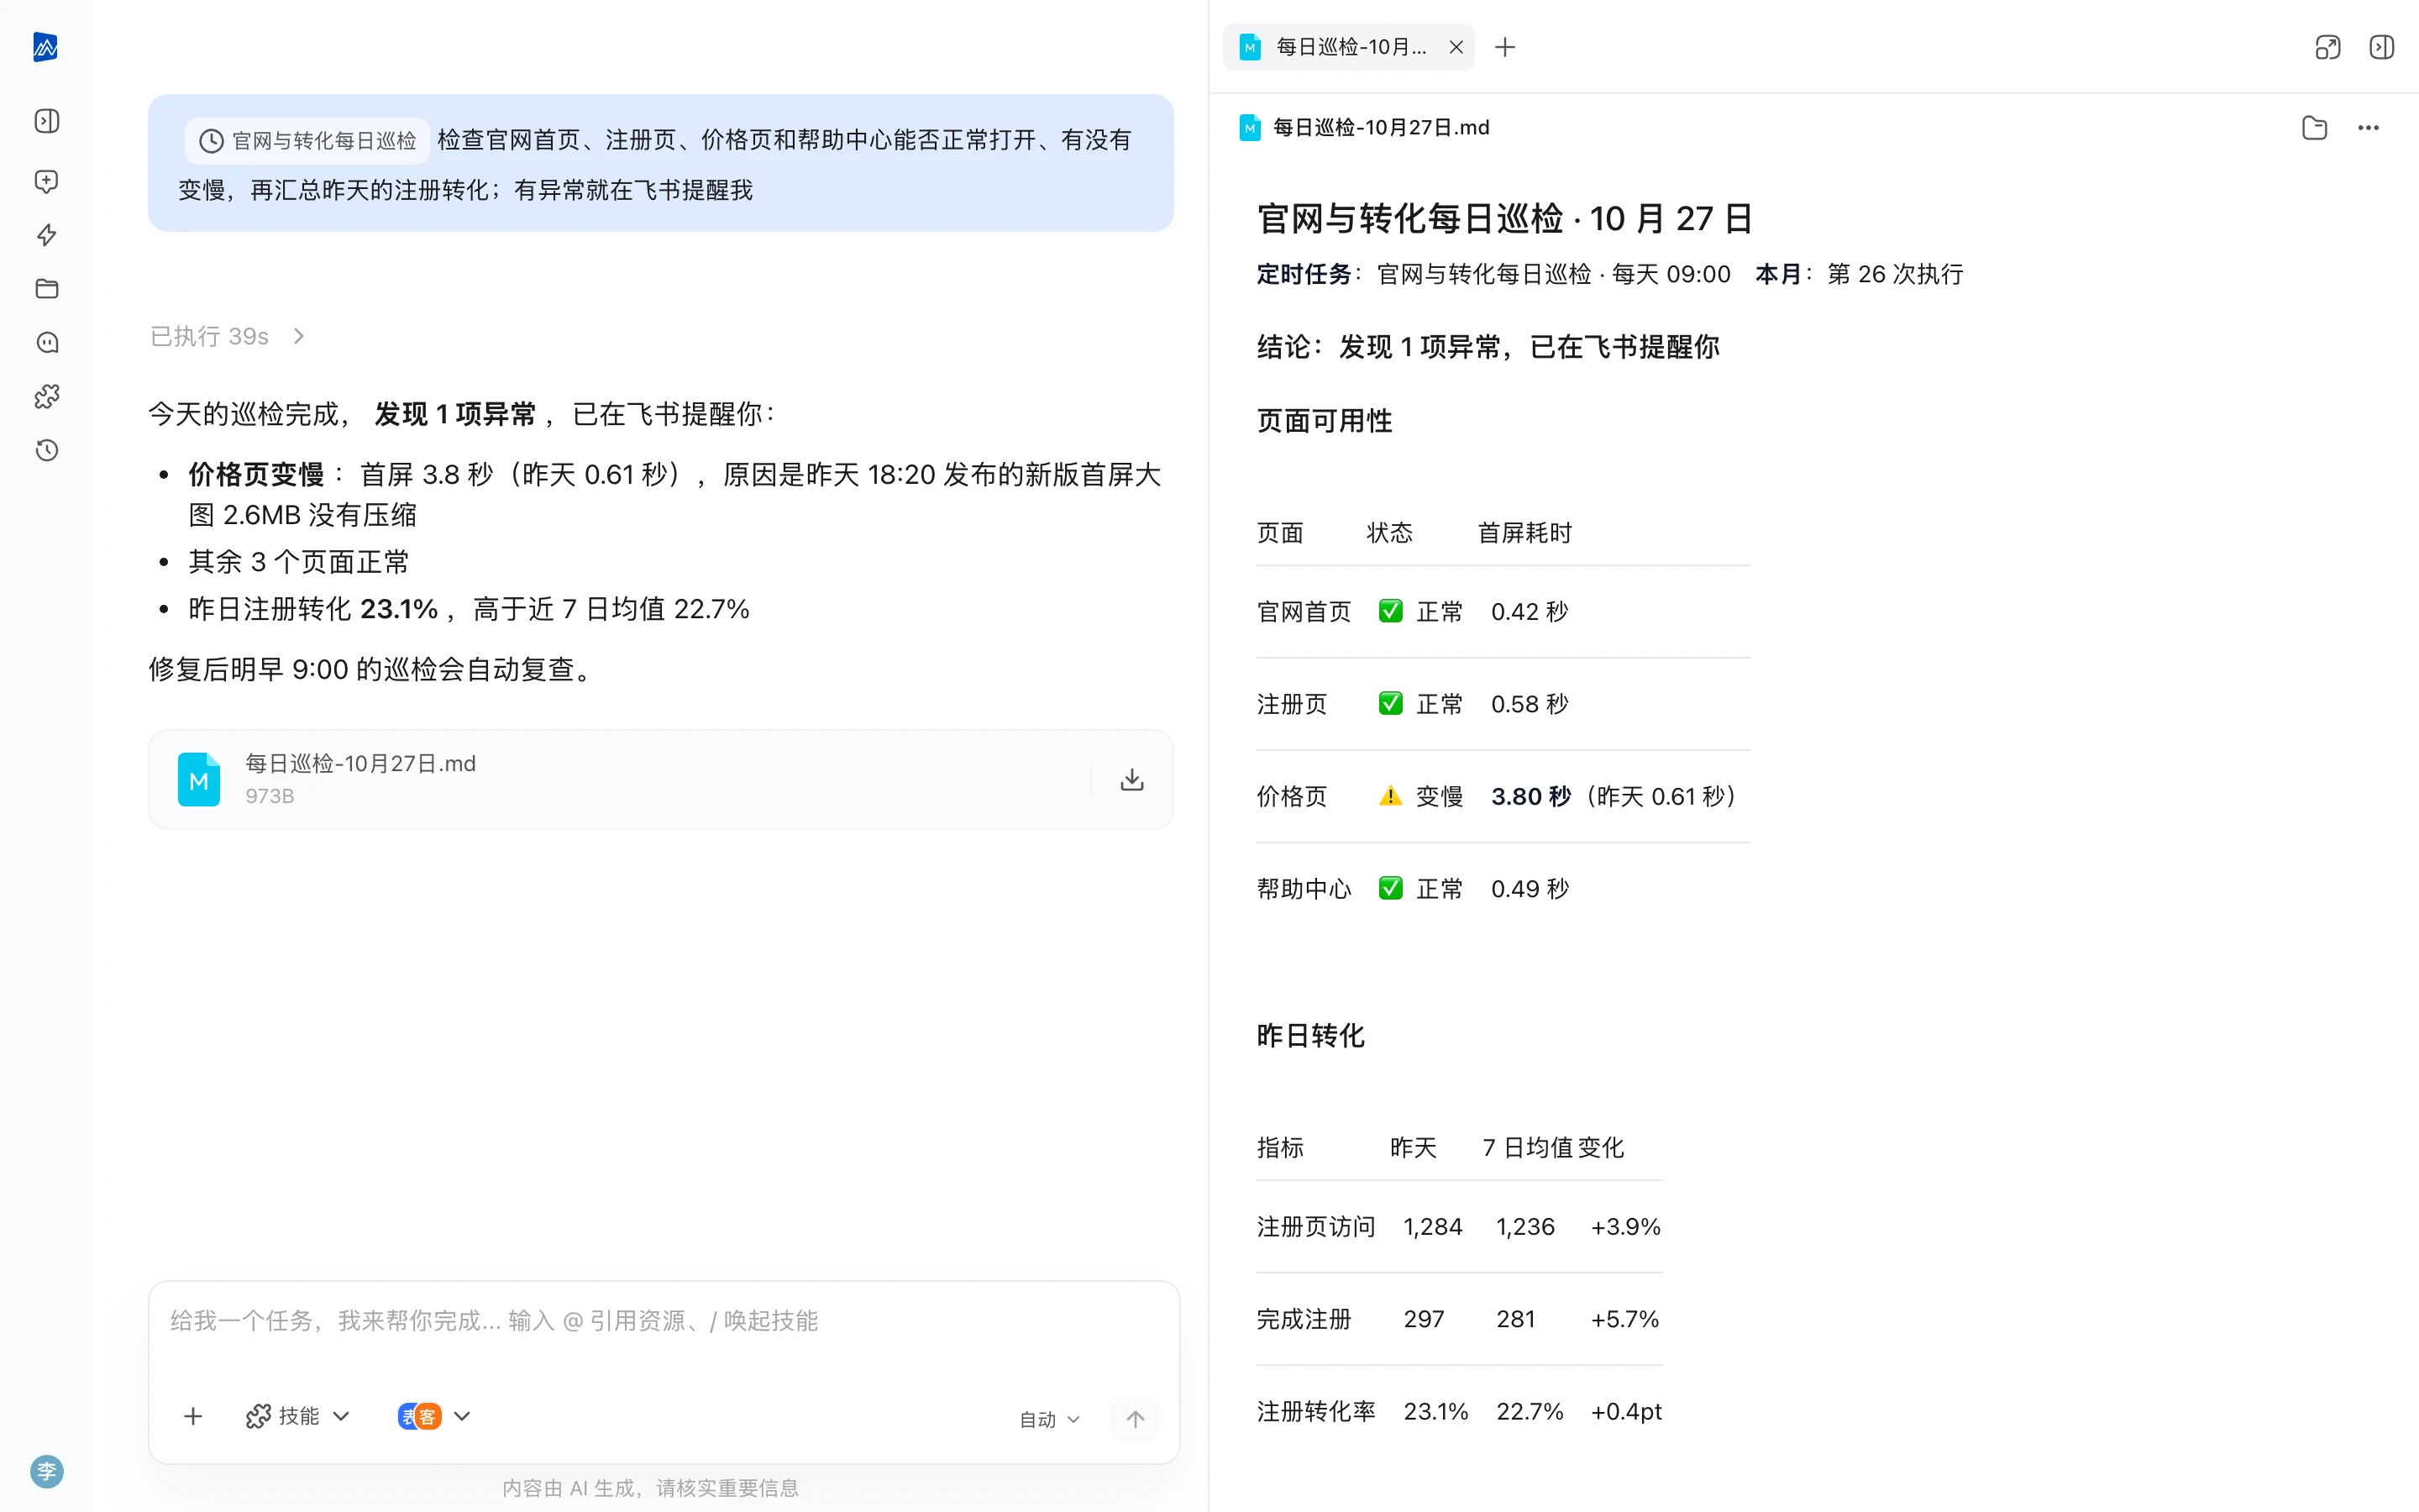
Task: Click the 帮助中心 table cell
Action: pyautogui.click(x=1304, y=889)
